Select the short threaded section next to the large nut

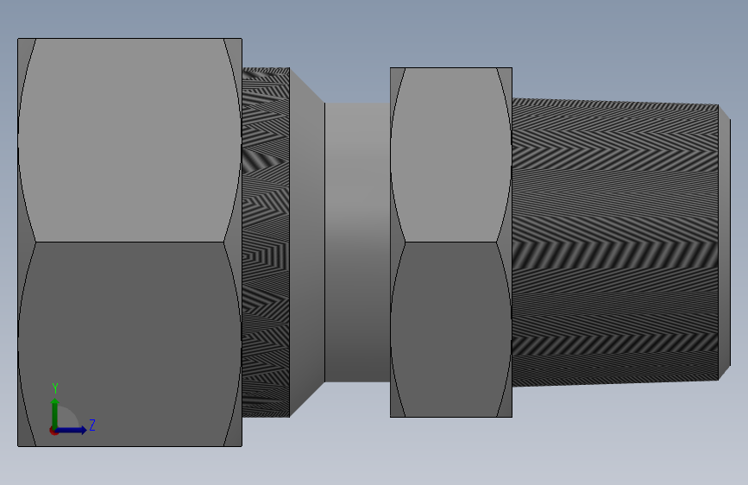pyautogui.click(x=266, y=243)
